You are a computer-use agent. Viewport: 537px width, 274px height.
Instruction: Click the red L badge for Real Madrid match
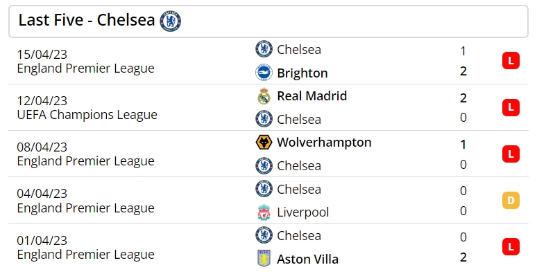pyautogui.click(x=511, y=107)
